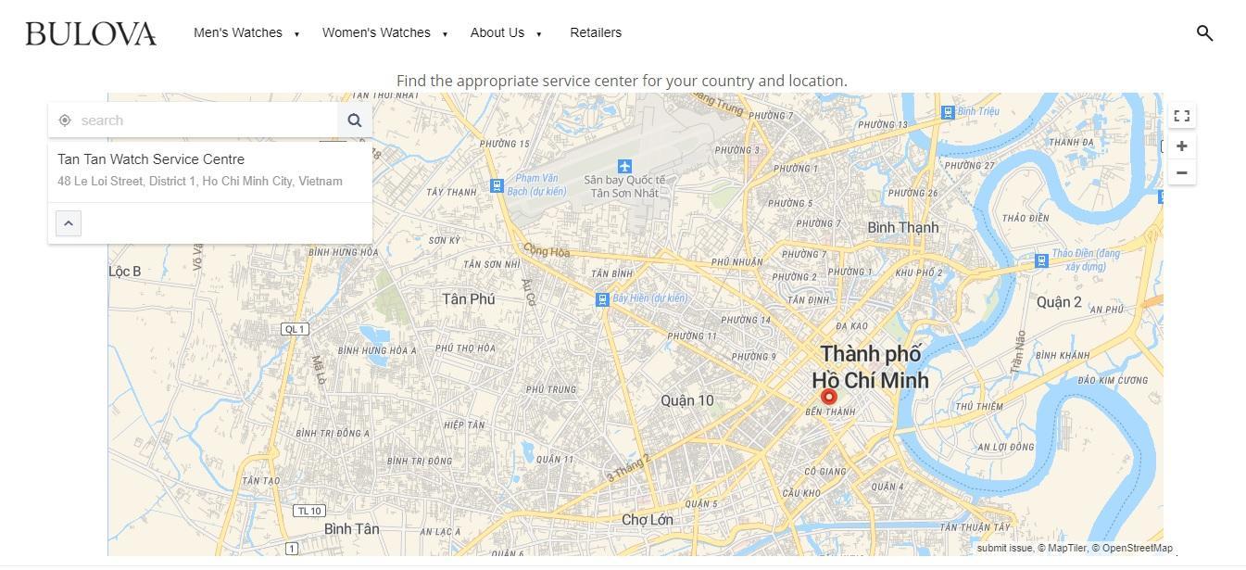The image size is (1246, 570).
Task: Click the locate-me crosshair icon
Action: click(65, 120)
